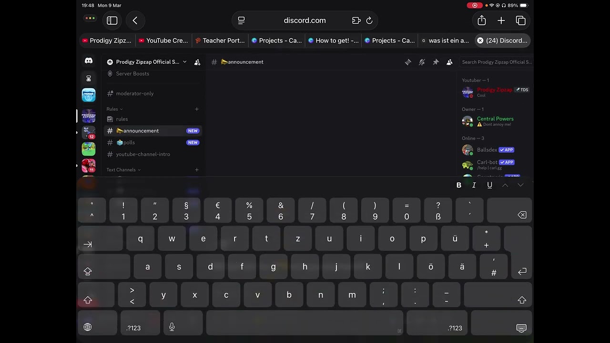The image size is (610, 343).
Task: Tap the tab key on keyboard
Action: click(101, 239)
